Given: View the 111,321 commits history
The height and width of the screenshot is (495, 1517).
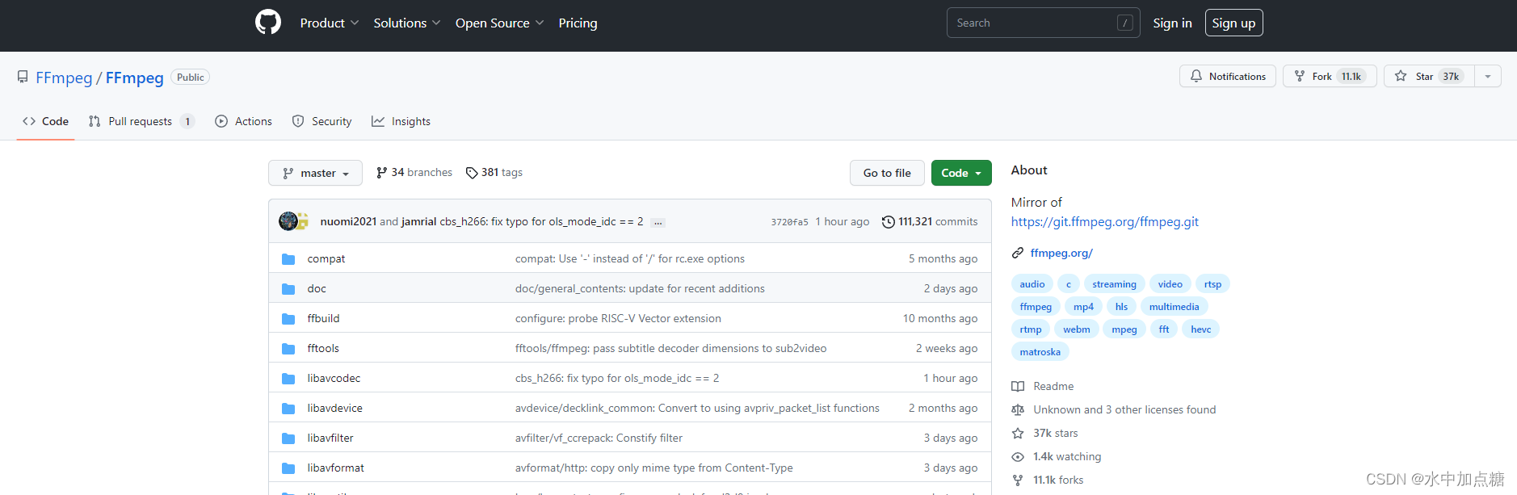Looking at the screenshot, I should 930,221.
